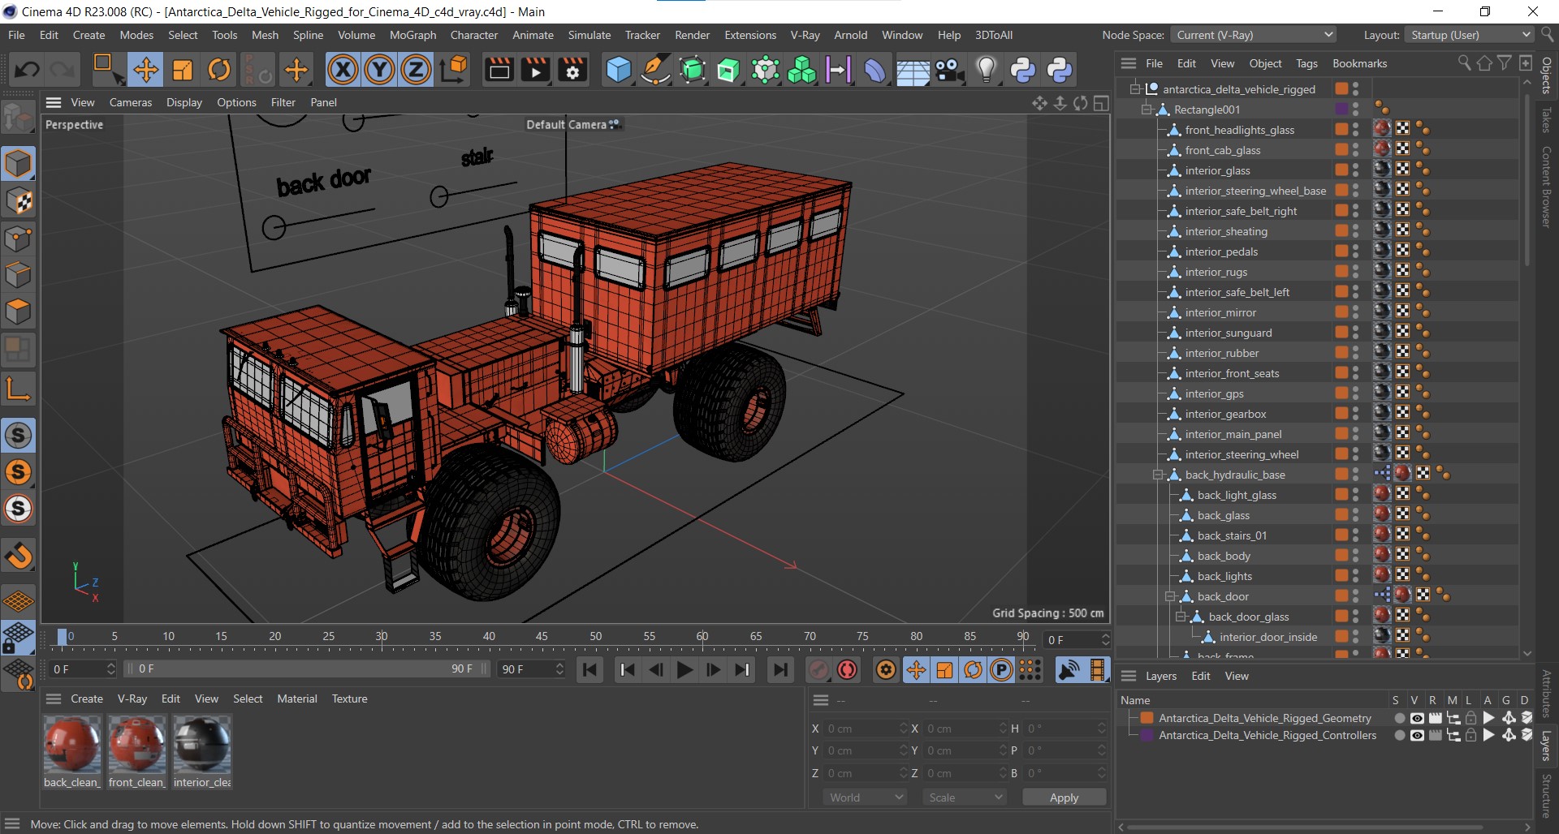
Task: Toggle Y axis lock
Action: 379,70
